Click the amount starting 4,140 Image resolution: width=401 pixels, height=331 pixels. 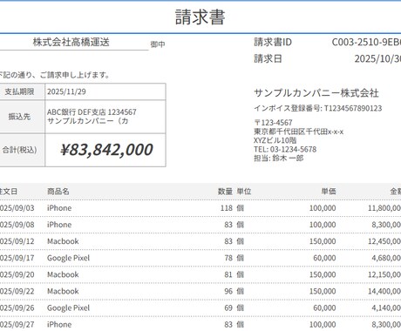click(386, 307)
